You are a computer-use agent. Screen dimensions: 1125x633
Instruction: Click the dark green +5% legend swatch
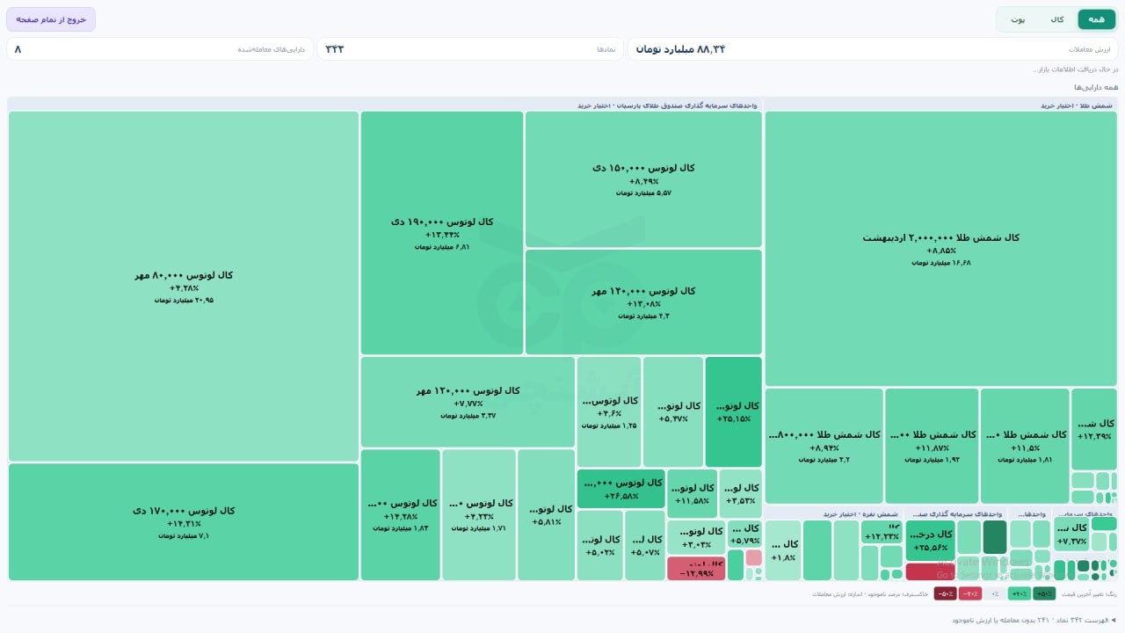click(x=1044, y=593)
